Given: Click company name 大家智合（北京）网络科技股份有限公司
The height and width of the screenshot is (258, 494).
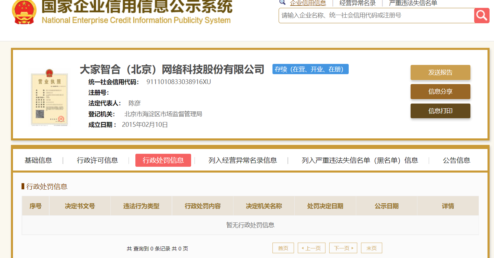Looking at the screenshot, I should click(172, 69).
